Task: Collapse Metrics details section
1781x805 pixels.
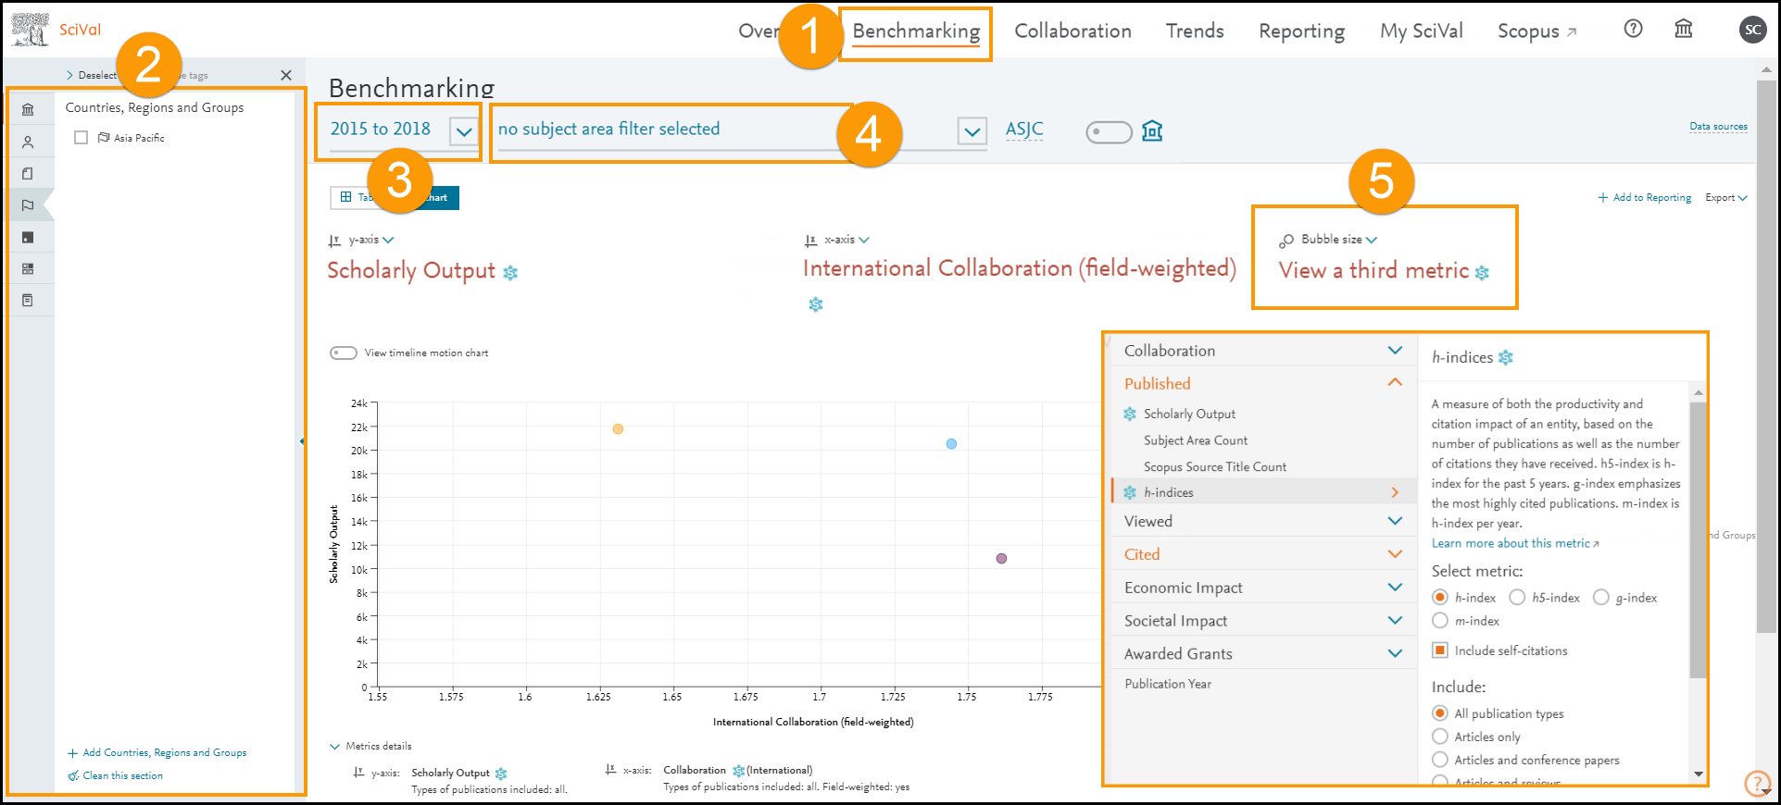Action: pyautogui.click(x=334, y=747)
